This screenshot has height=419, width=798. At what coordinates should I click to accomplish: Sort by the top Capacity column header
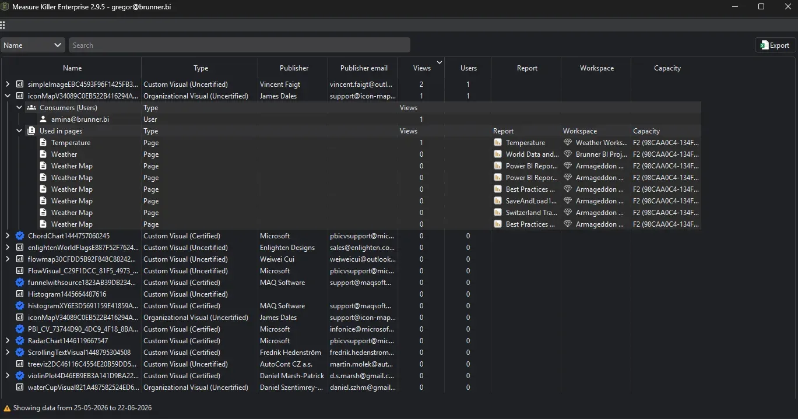pos(667,68)
